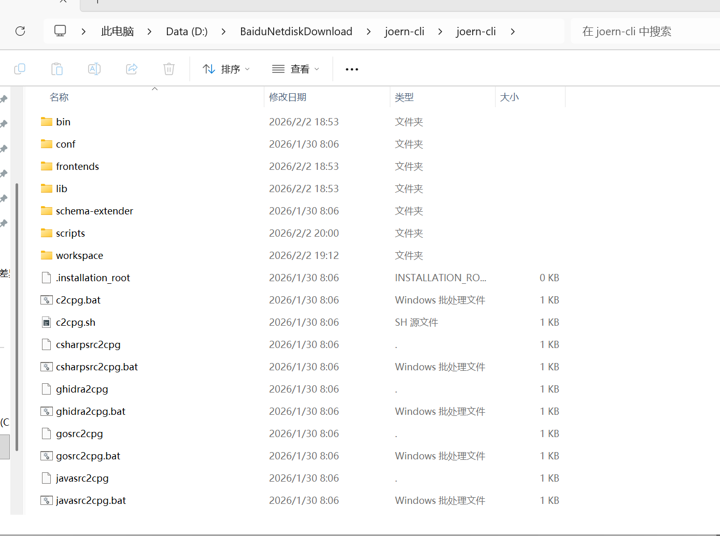Sort by 修改日期 column header
The image size is (720, 536).
(x=288, y=97)
